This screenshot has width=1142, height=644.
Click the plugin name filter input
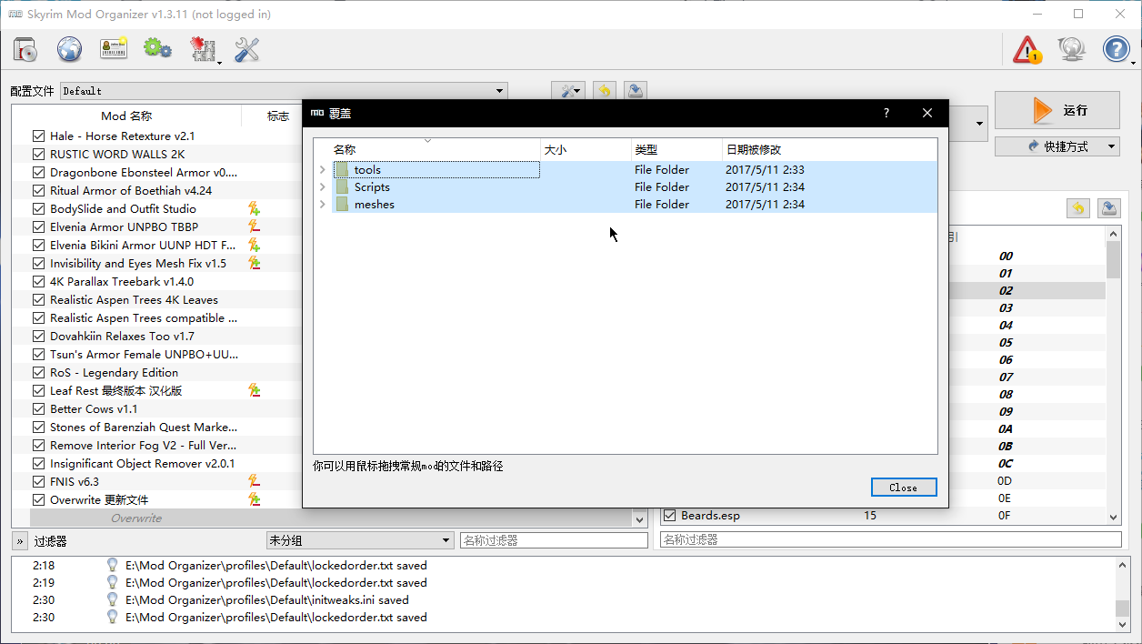pos(890,540)
